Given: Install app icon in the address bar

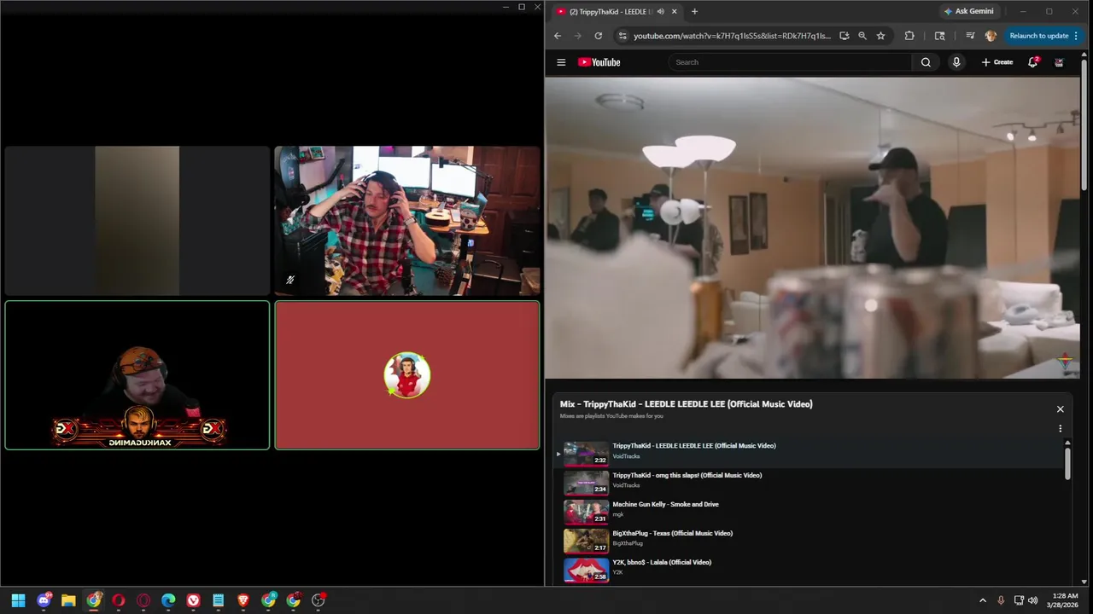Looking at the screenshot, I should point(844,36).
